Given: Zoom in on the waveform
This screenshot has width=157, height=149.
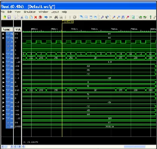Looking at the screenshot, I should click(114, 17).
